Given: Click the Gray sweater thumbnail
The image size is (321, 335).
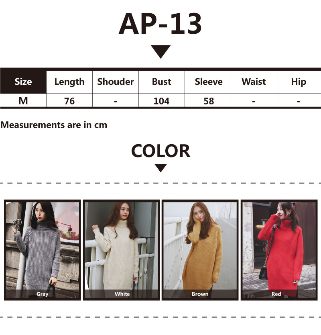Looking at the screenshot, I should click(x=43, y=250).
